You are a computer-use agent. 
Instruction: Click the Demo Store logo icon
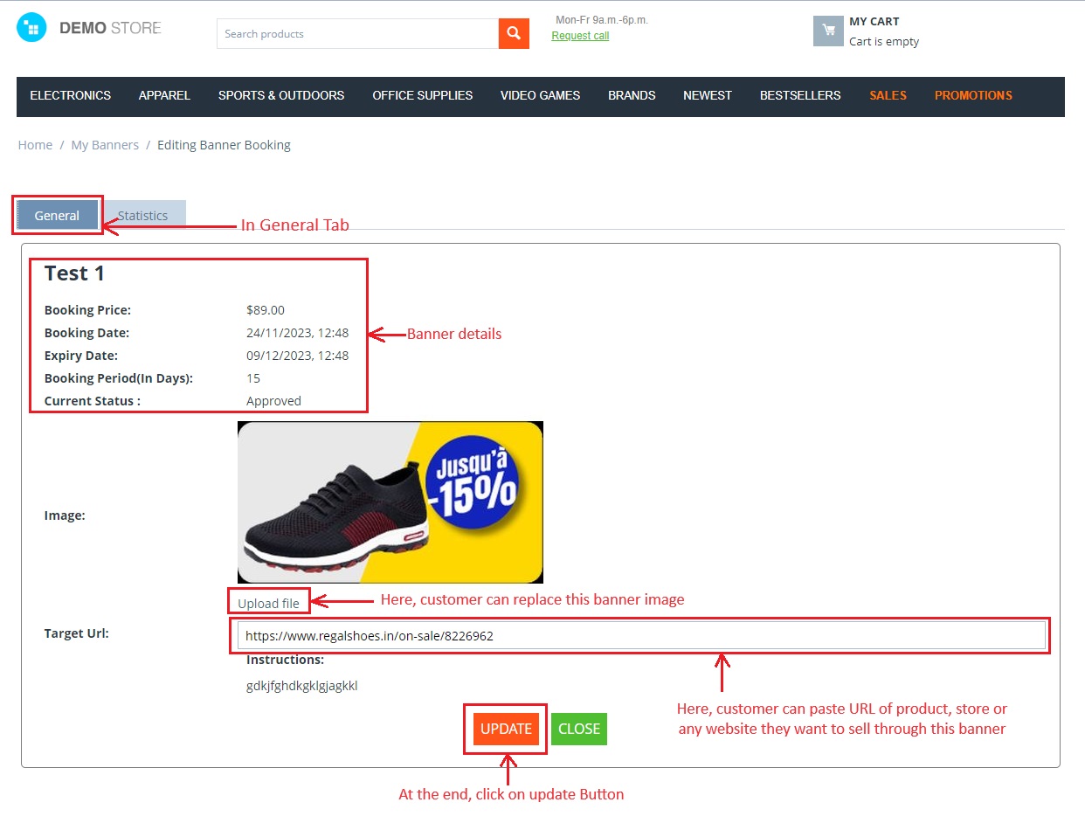(31, 28)
